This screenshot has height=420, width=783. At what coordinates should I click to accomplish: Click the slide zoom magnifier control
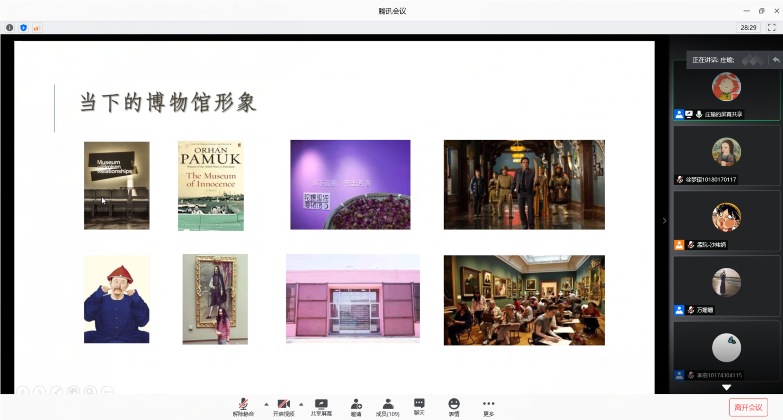point(90,391)
